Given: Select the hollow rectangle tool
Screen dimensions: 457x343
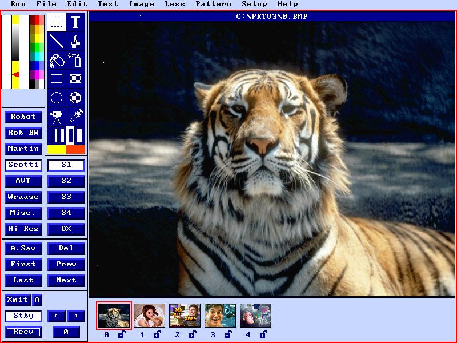Looking at the screenshot, I should [x=57, y=79].
